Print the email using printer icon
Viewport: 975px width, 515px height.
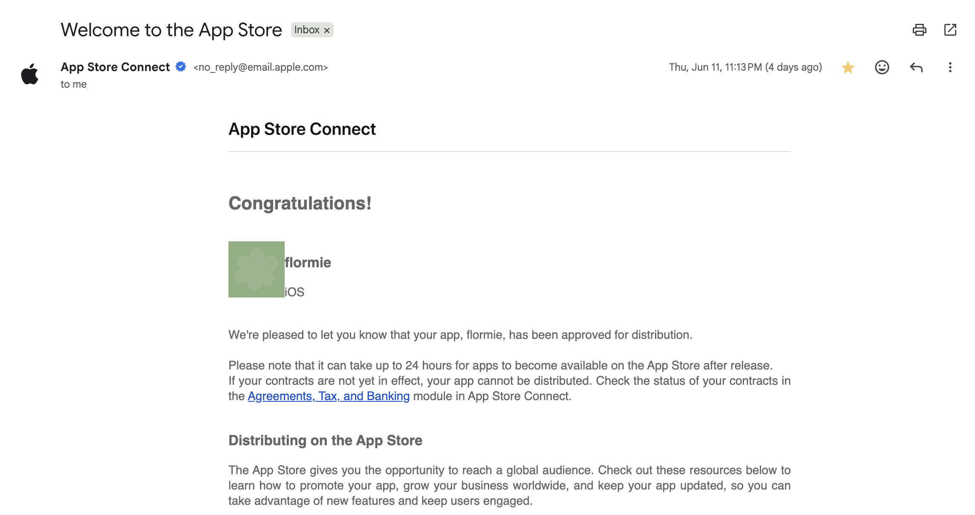(919, 30)
